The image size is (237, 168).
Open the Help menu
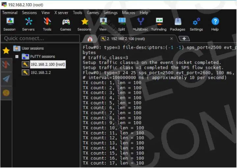144,13
